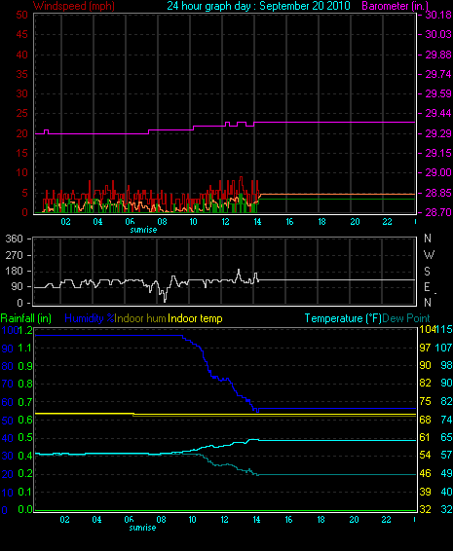Select hour label 18 under the humidity graph

click(321, 520)
